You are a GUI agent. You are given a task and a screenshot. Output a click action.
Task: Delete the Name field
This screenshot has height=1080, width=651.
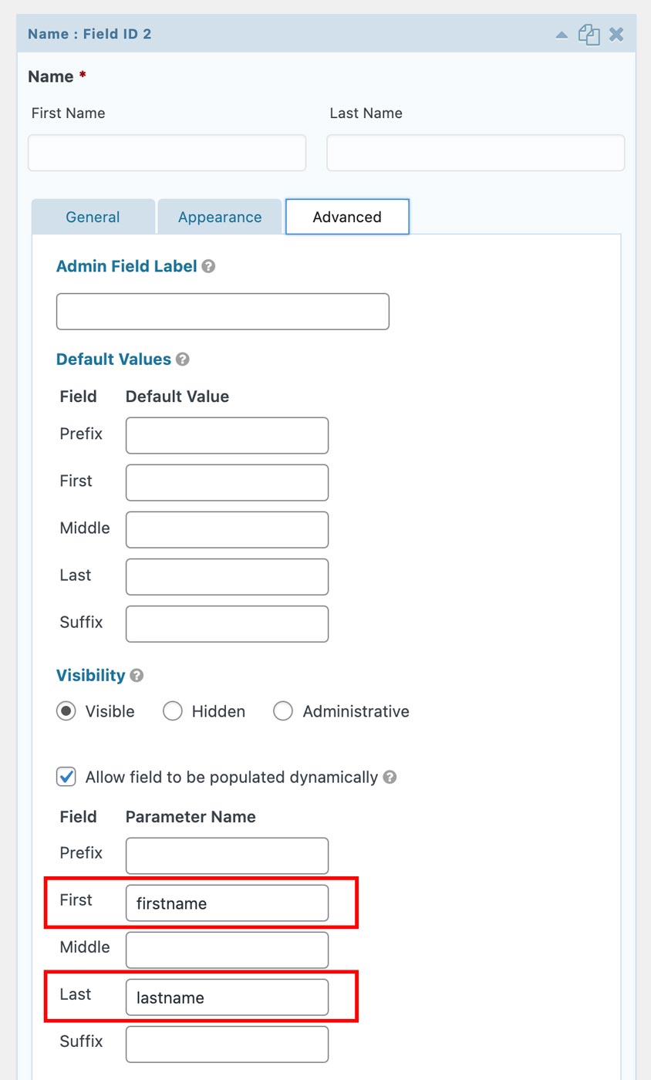point(616,35)
